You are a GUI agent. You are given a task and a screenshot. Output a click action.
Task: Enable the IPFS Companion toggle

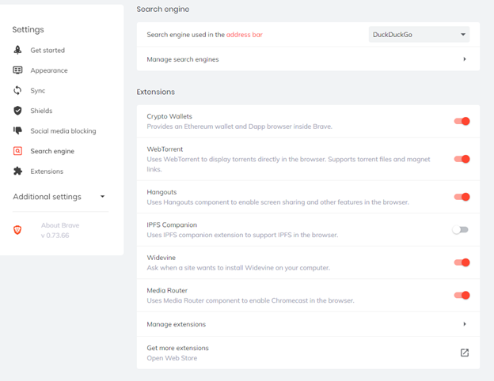coord(460,230)
